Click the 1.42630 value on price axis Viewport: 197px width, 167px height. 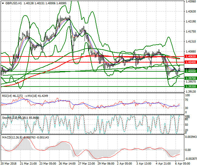tap(190, 12)
